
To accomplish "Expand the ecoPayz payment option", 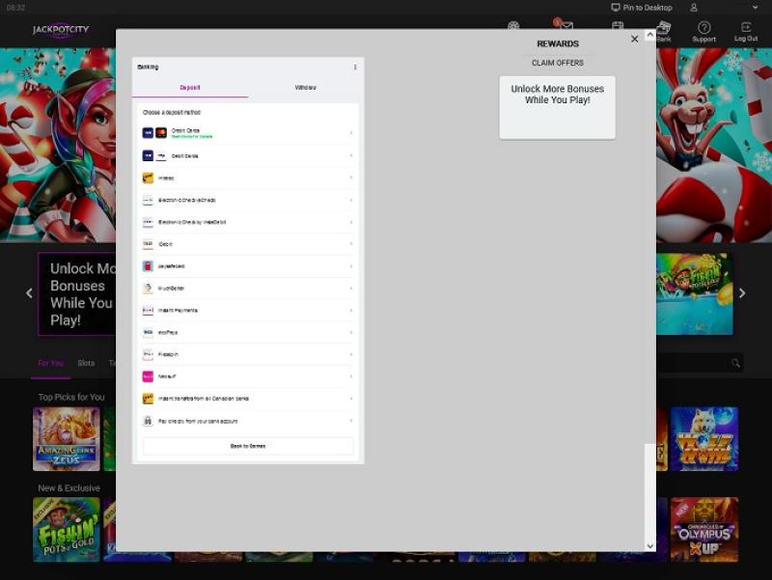I will pyautogui.click(x=248, y=332).
